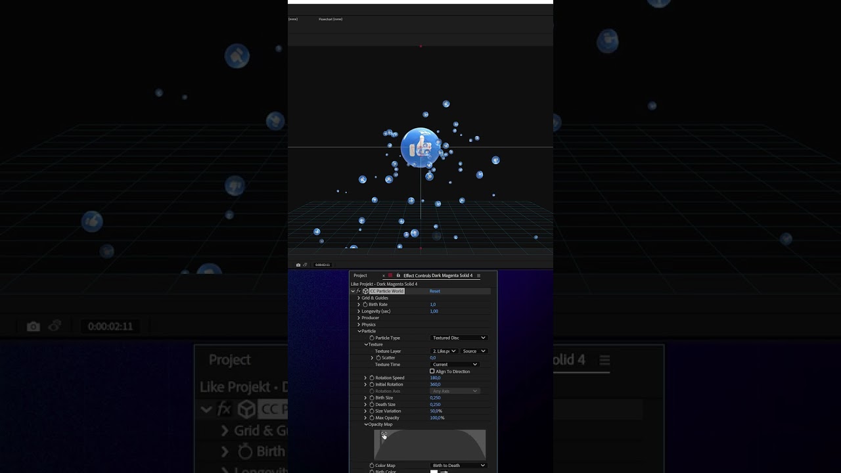Viewport: 841px width, 473px height.
Task: Expand the Scatter property
Action: (x=372, y=358)
